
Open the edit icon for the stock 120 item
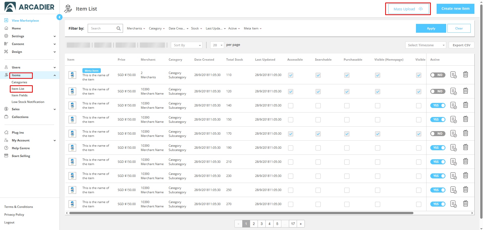(453, 91)
